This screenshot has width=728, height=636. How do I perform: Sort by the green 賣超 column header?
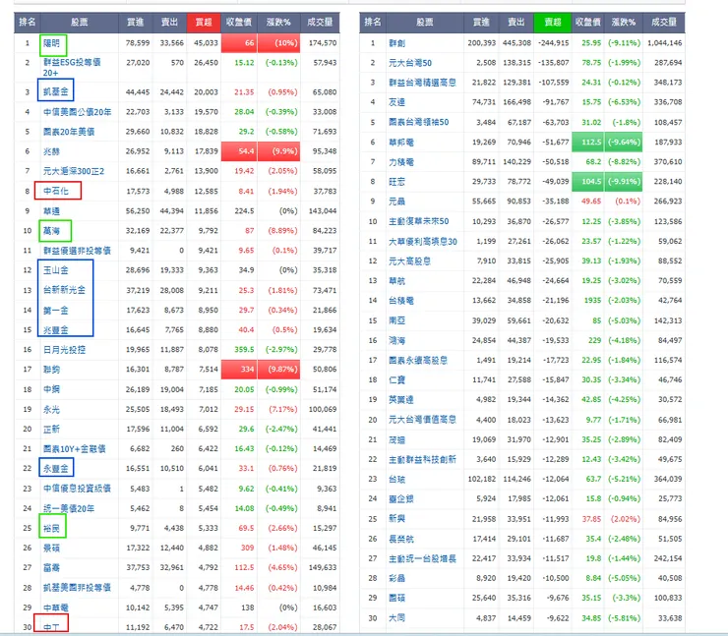point(553,23)
